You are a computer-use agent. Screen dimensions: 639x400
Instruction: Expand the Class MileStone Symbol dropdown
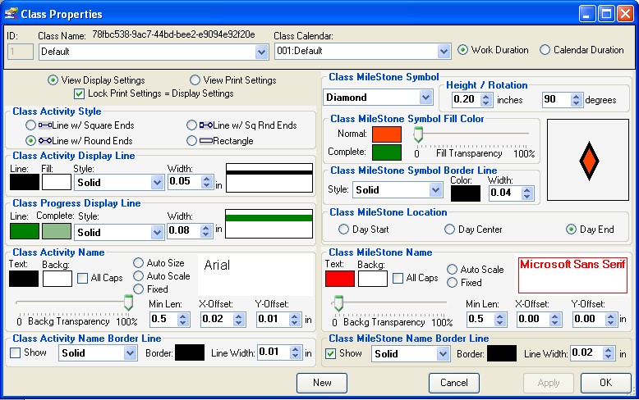pos(425,98)
